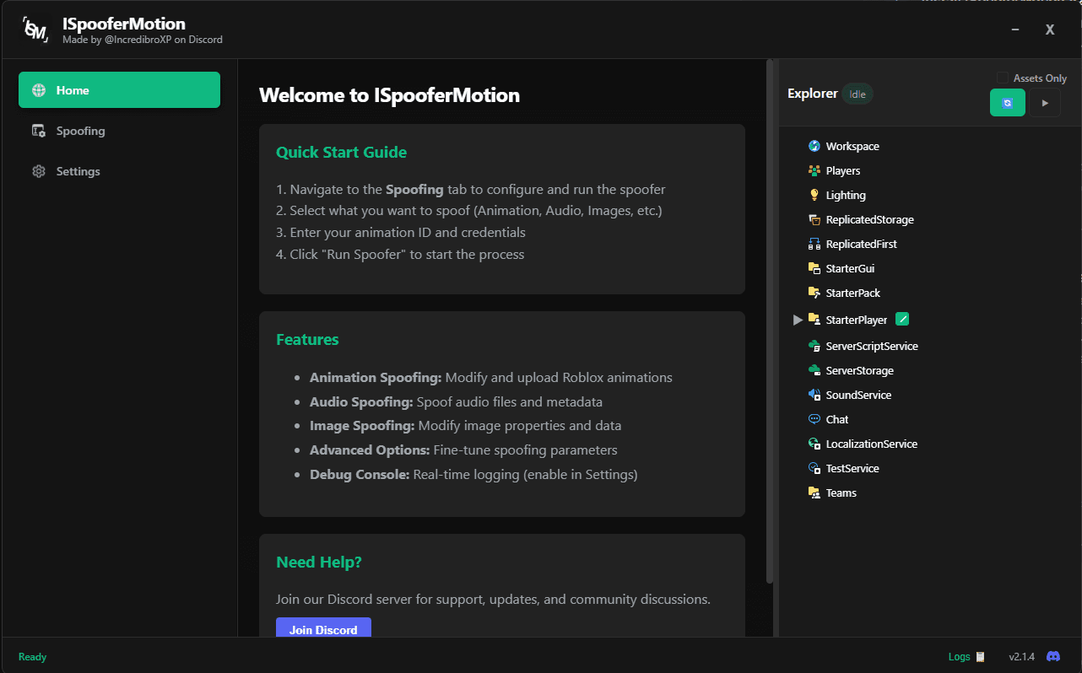Image resolution: width=1082 pixels, height=673 pixels.
Task: Open the Logs link in the status bar
Action: pos(959,655)
